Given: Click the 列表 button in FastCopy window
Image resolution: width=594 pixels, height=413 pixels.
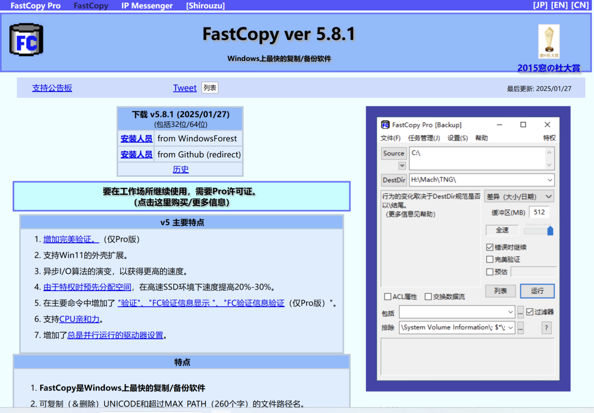Looking at the screenshot, I should 501,291.
